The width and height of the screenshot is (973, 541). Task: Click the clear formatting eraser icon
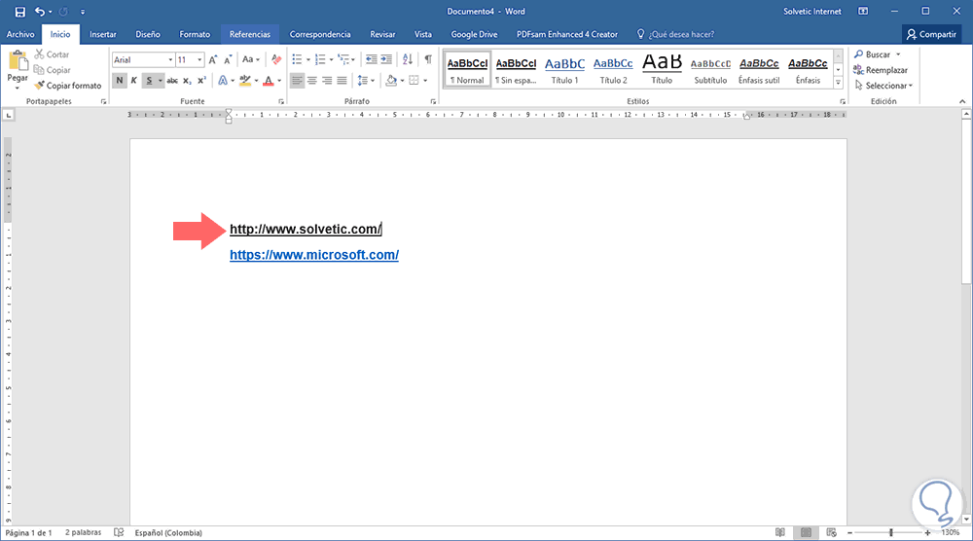(274, 59)
